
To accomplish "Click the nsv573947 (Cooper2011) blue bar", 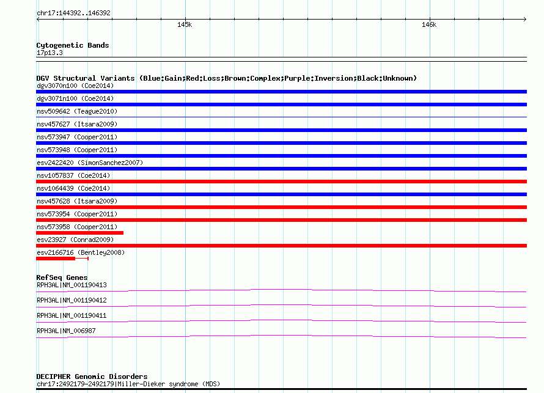I will coord(281,143).
